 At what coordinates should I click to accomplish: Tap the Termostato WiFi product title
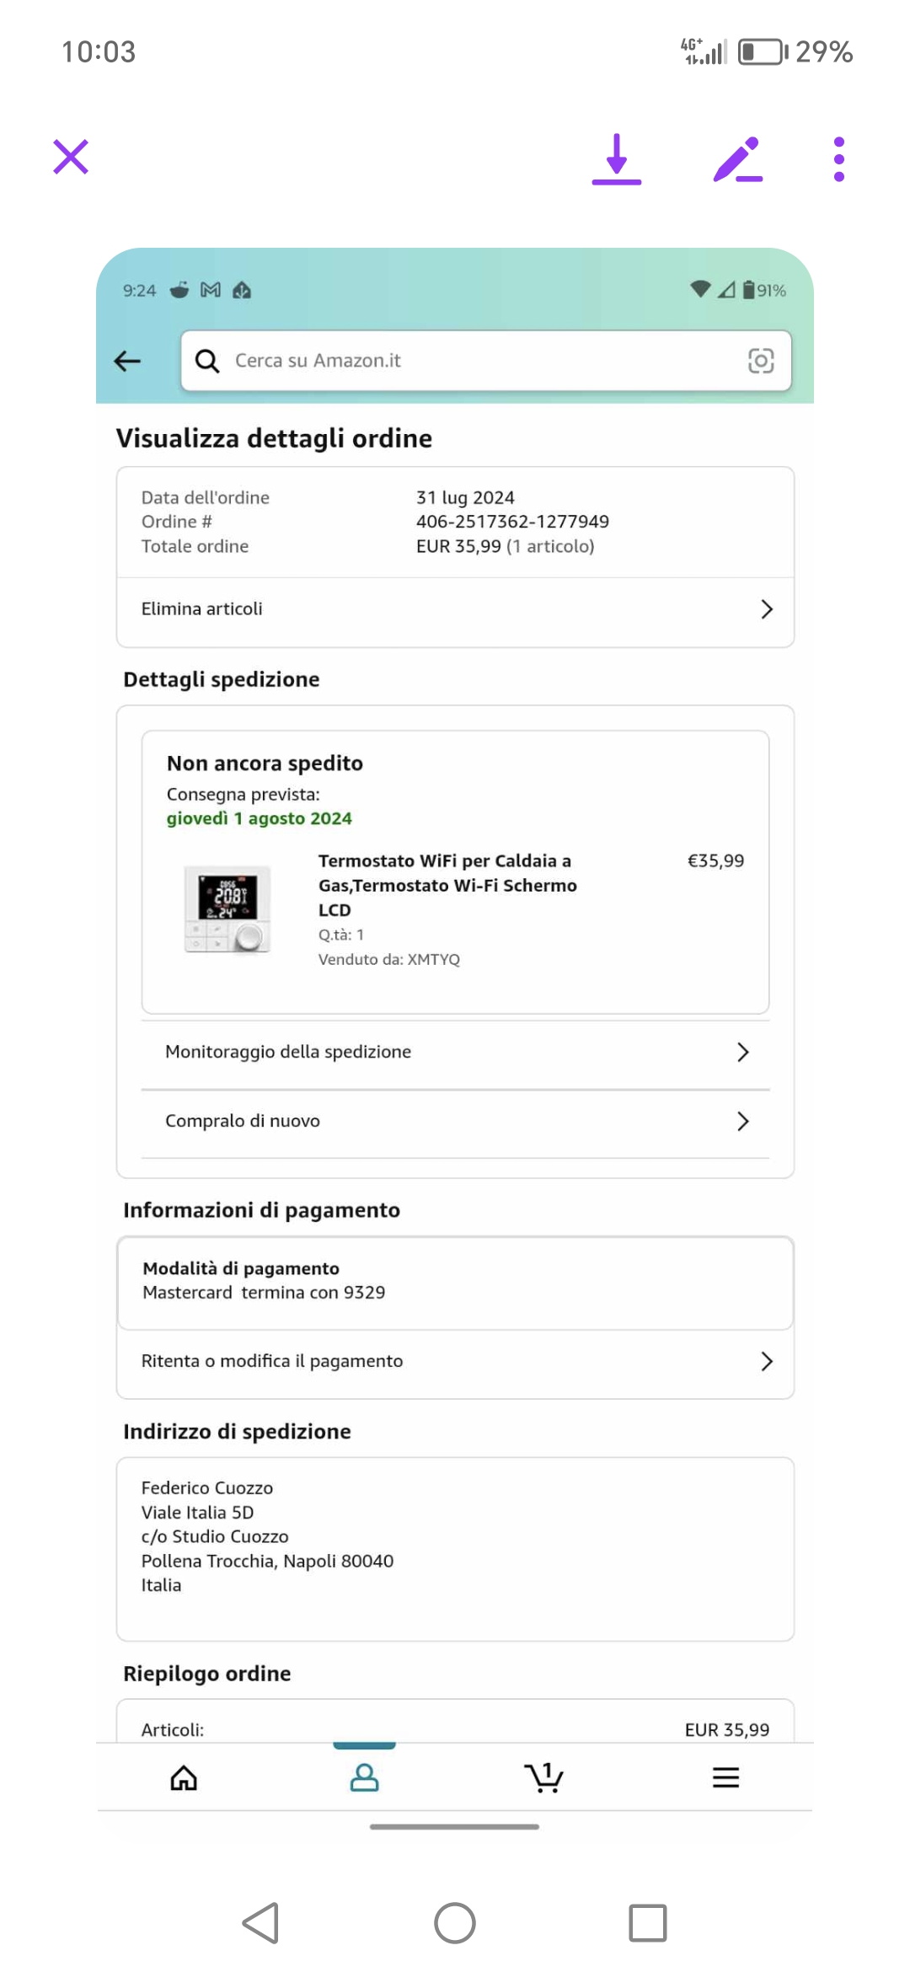[447, 885]
